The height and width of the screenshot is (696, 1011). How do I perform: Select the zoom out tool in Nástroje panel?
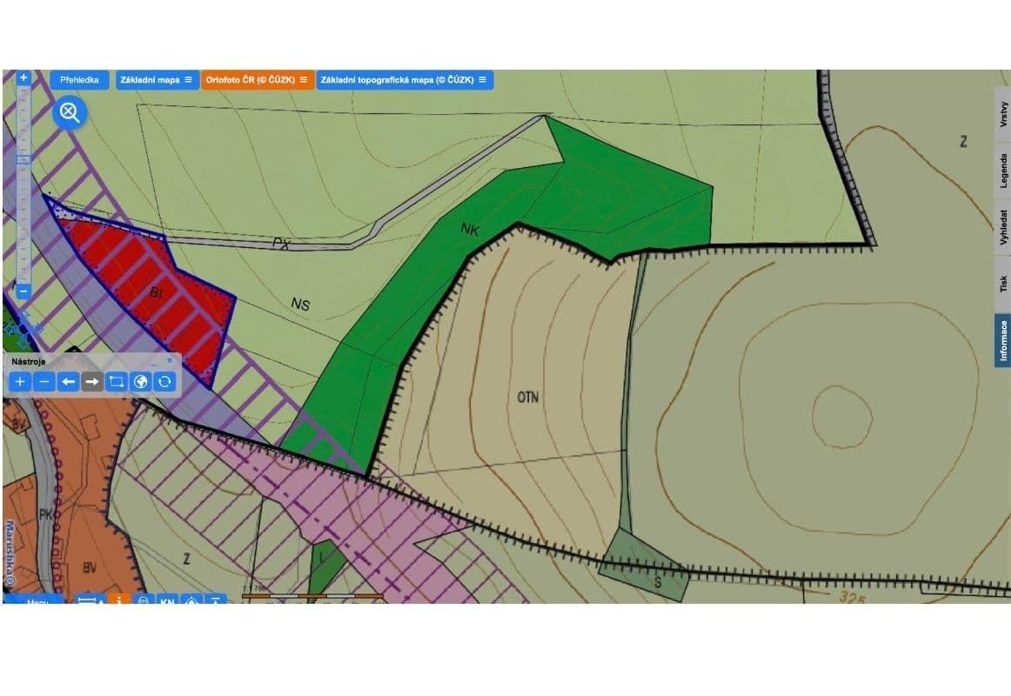point(44,381)
